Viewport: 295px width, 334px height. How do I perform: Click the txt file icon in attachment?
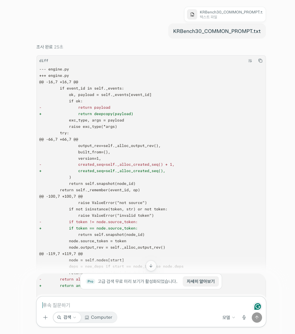192,15
